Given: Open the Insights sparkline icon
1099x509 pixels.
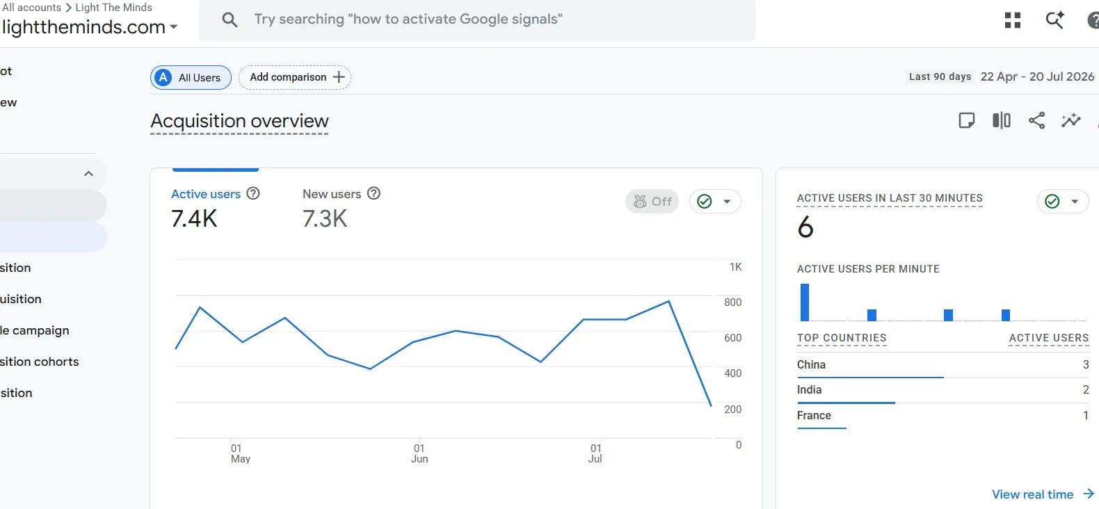Looking at the screenshot, I should pos(1071,120).
